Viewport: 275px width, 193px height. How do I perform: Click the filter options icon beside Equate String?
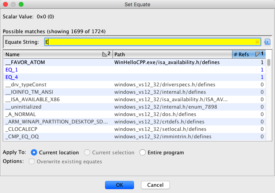268,42
